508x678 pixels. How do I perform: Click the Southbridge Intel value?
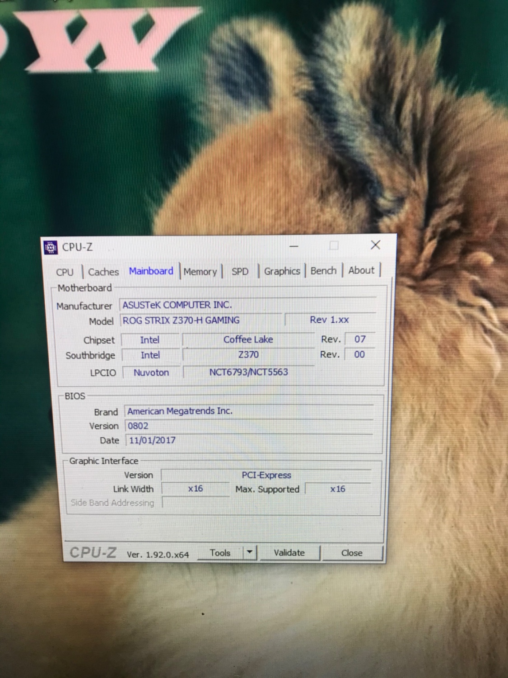click(x=150, y=355)
